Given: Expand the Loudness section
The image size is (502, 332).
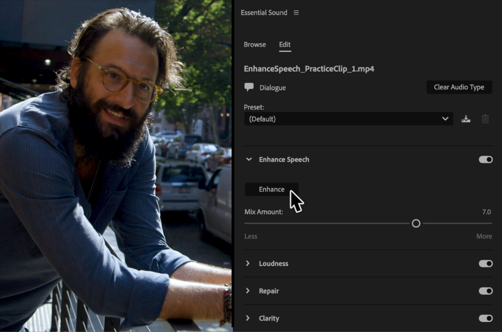Looking at the screenshot, I should point(247,263).
